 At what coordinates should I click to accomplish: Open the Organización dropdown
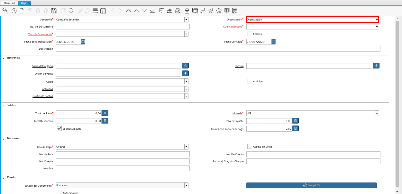[377, 20]
